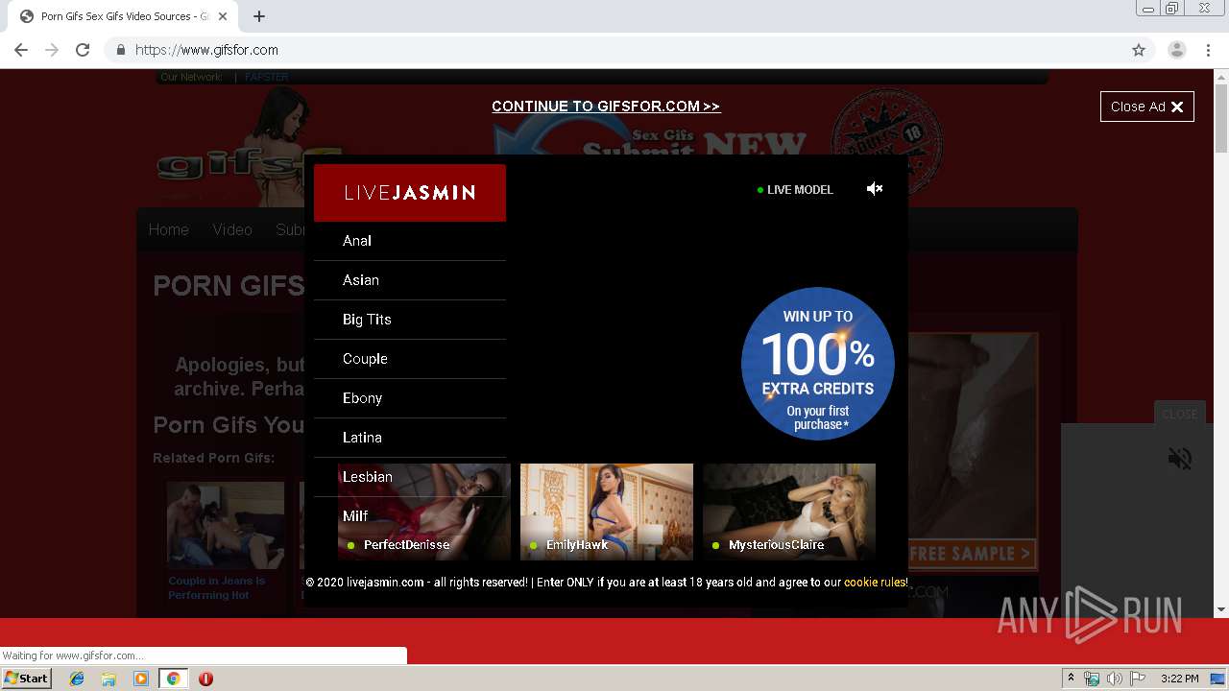
Task: Click the vertical scrollbar thumb
Action: [x=1221, y=119]
